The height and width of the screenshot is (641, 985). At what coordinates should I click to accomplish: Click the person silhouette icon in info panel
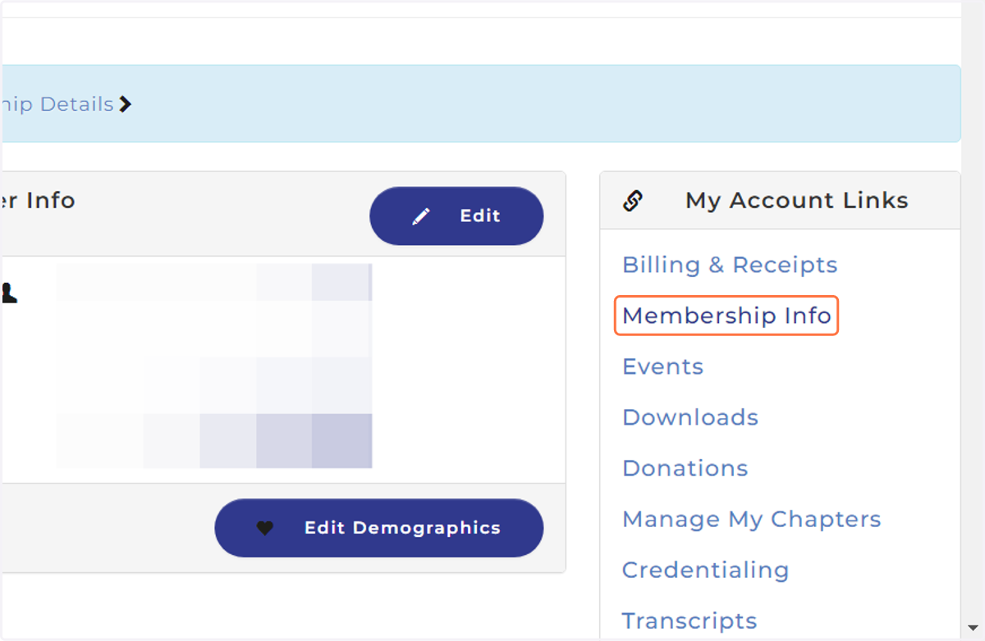[9, 293]
